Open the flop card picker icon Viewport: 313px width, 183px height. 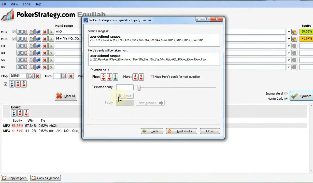tap(31, 76)
